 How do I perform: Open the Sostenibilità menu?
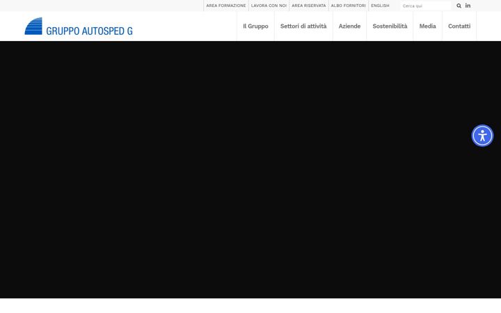[x=390, y=26]
